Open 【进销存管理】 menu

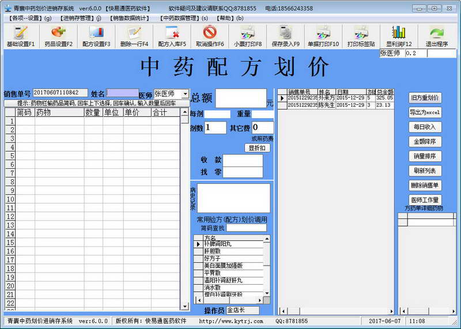click(x=80, y=18)
